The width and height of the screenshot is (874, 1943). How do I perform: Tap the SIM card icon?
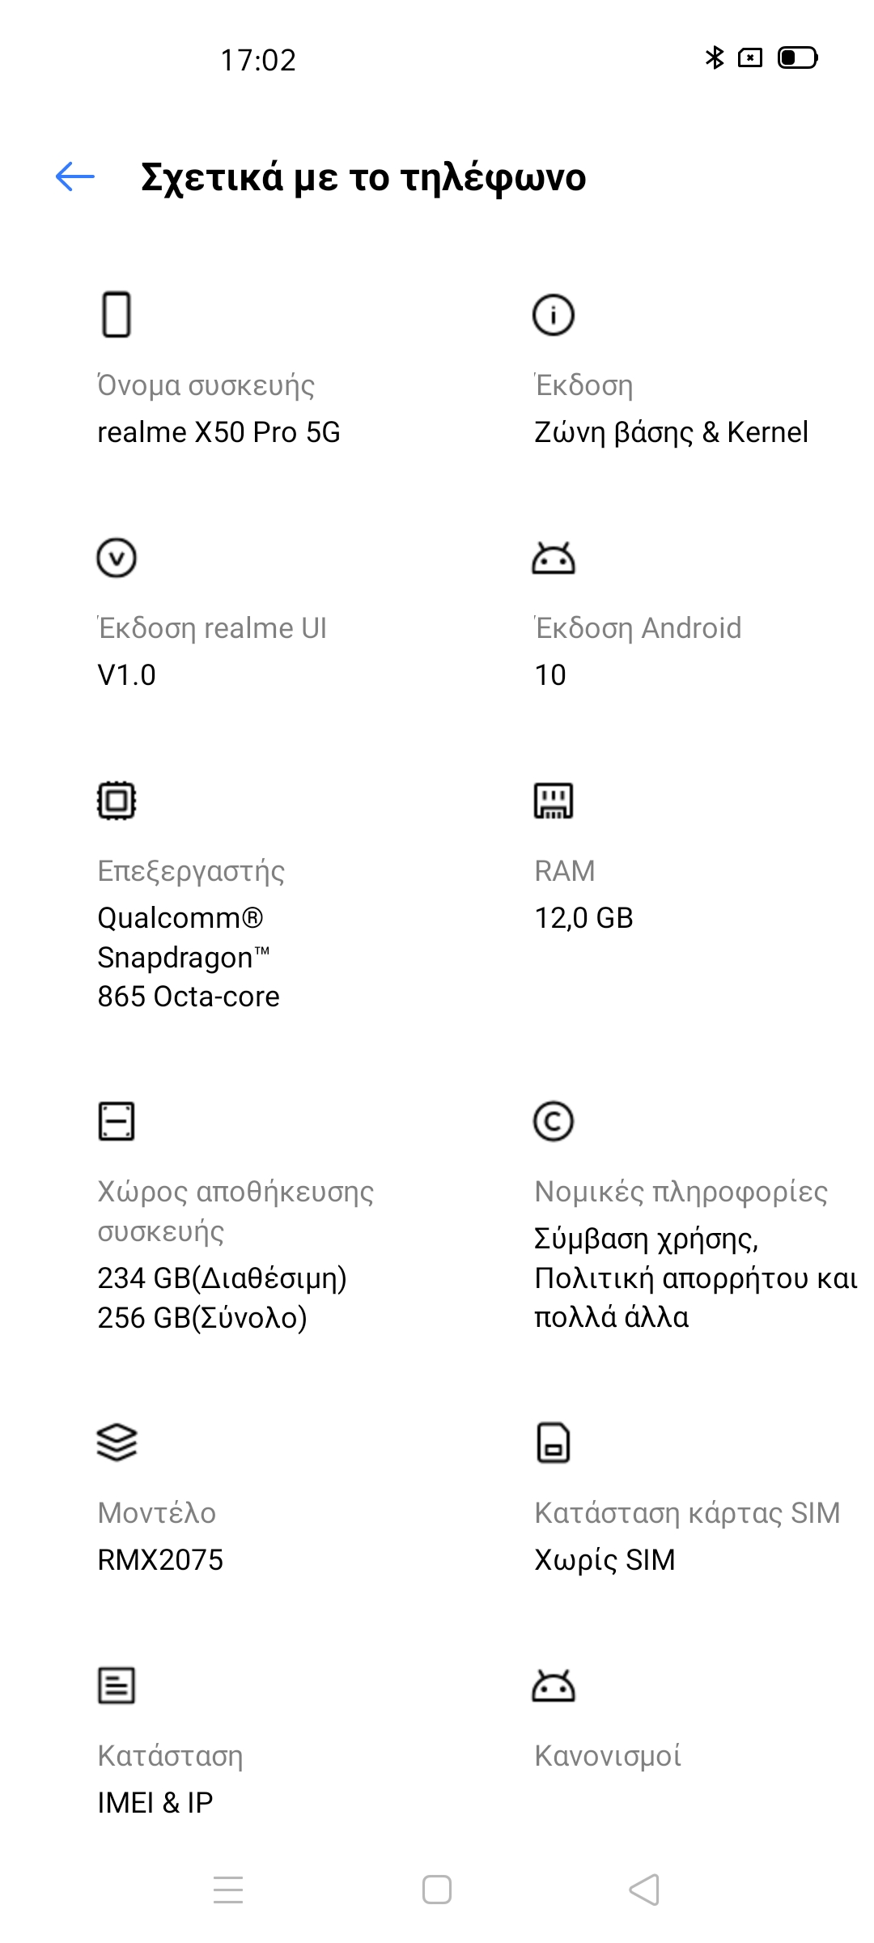(x=554, y=1443)
